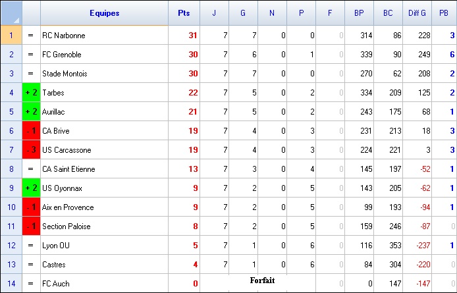Select the FC Grenoble points value 30
The image size is (457, 293).
click(x=184, y=54)
